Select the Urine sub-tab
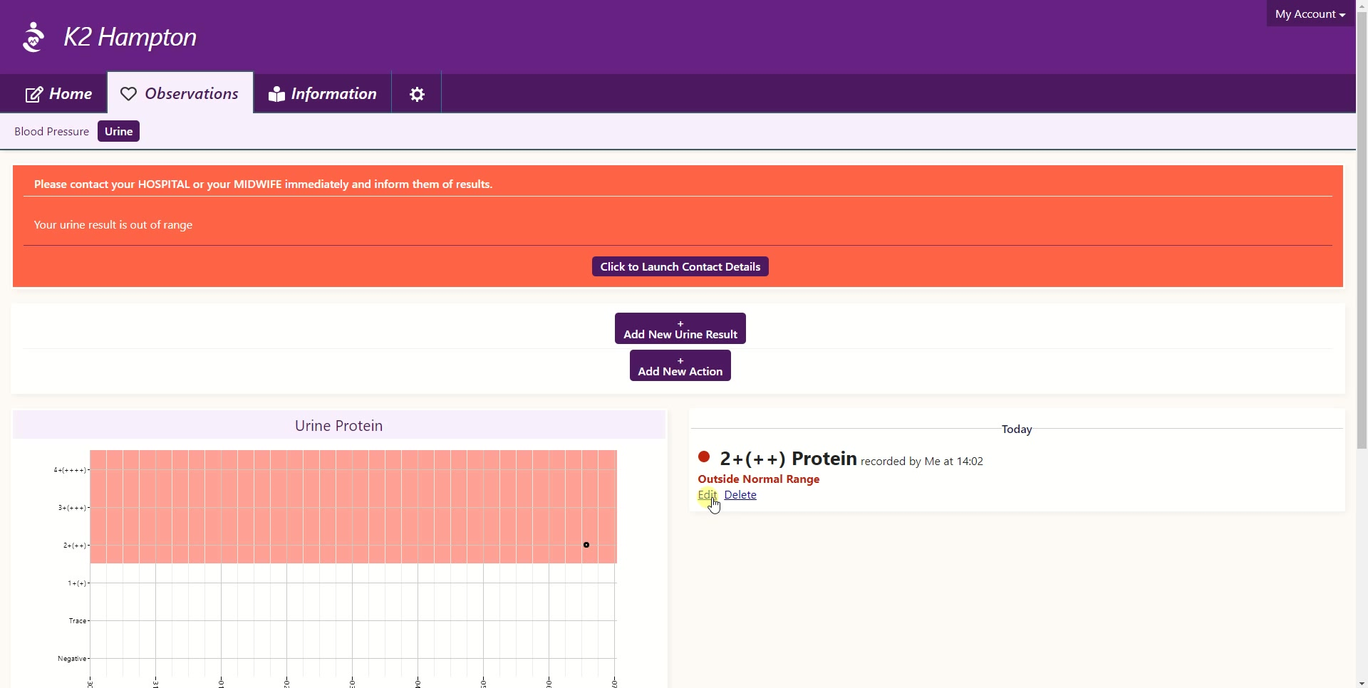Viewport: 1368px width, 688px height. (x=118, y=132)
